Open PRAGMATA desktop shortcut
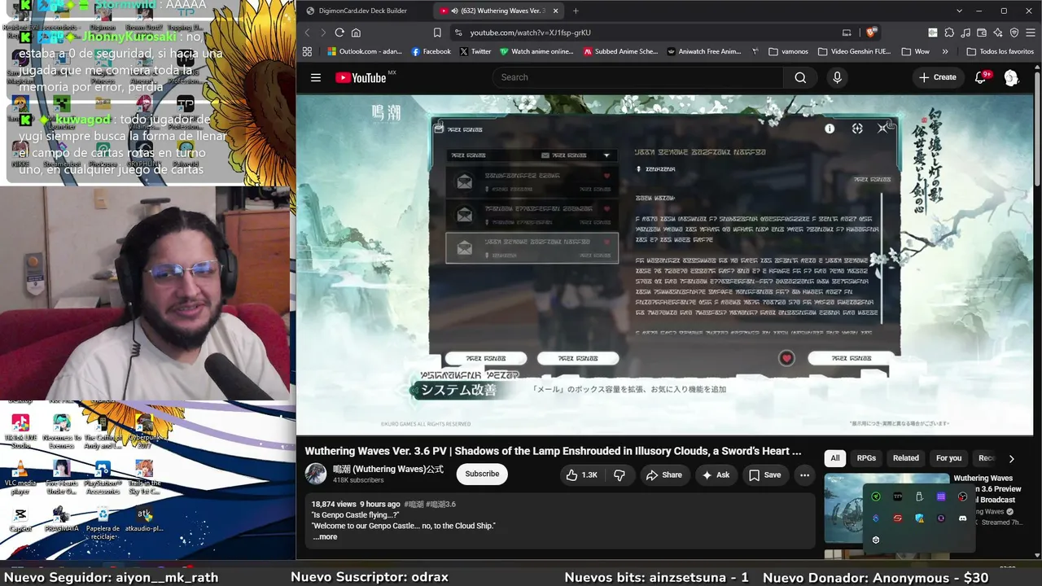The image size is (1042, 586). (x=61, y=519)
